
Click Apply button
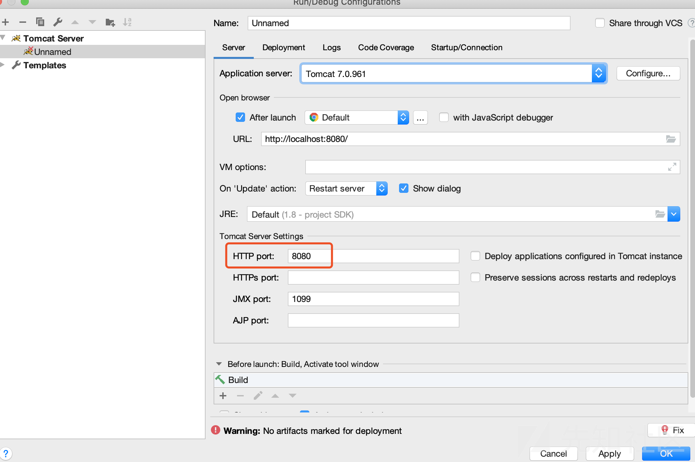(610, 454)
